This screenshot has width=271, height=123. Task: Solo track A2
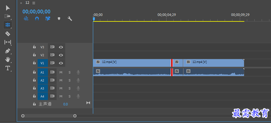pyautogui.click(x=70, y=80)
